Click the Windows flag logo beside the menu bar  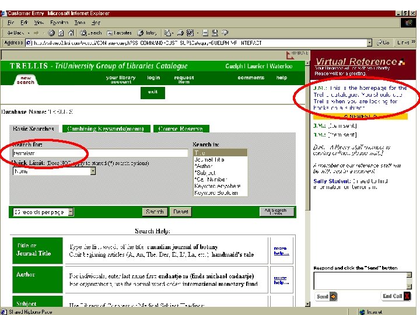coord(408,23)
